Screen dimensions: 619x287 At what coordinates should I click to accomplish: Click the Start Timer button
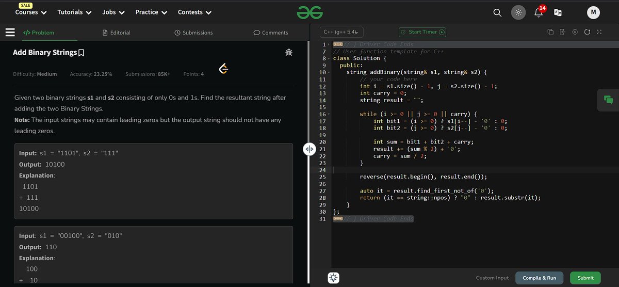coord(422,32)
